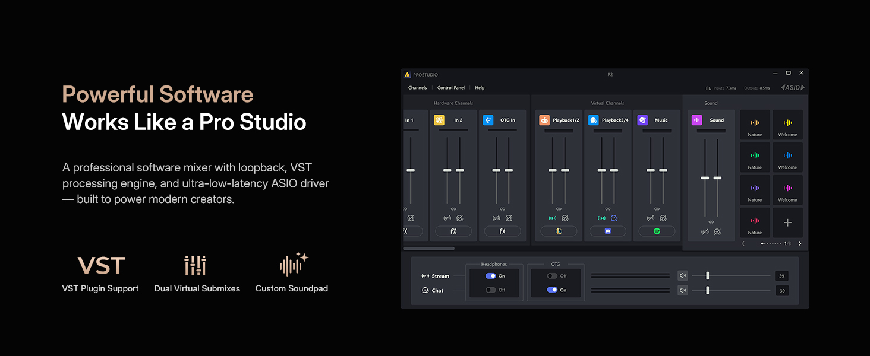
Task: Go to previous soundpad page
Action: pyautogui.click(x=743, y=244)
